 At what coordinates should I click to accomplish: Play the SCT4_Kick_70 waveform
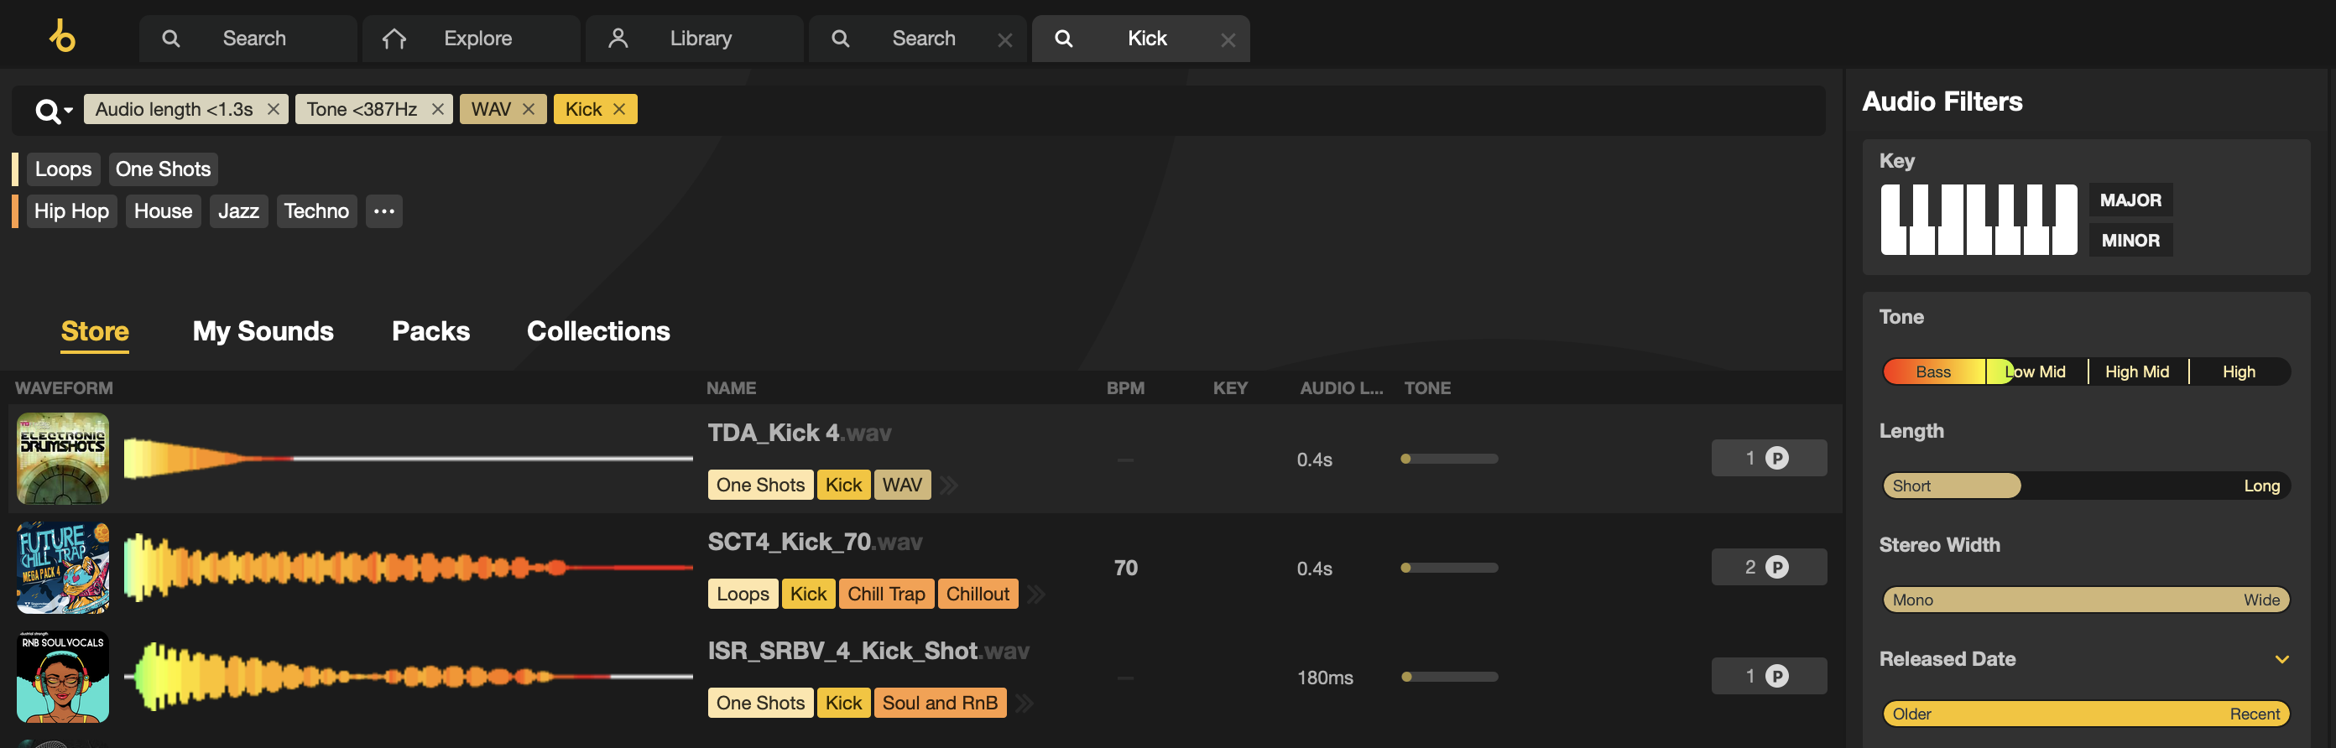click(x=408, y=568)
